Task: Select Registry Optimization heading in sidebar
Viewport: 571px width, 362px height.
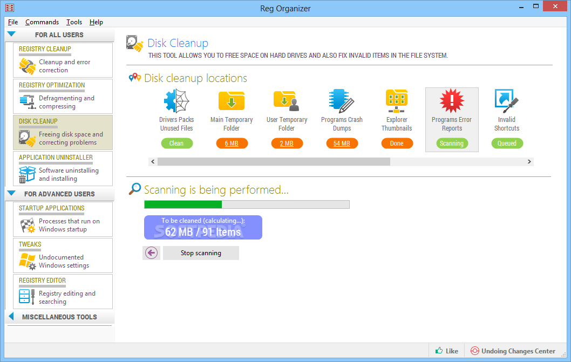Action: [x=52, y=85]
